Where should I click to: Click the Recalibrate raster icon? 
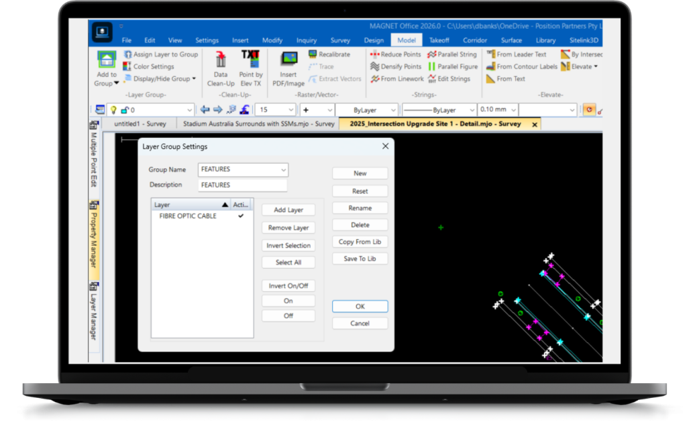coord(313,54)
